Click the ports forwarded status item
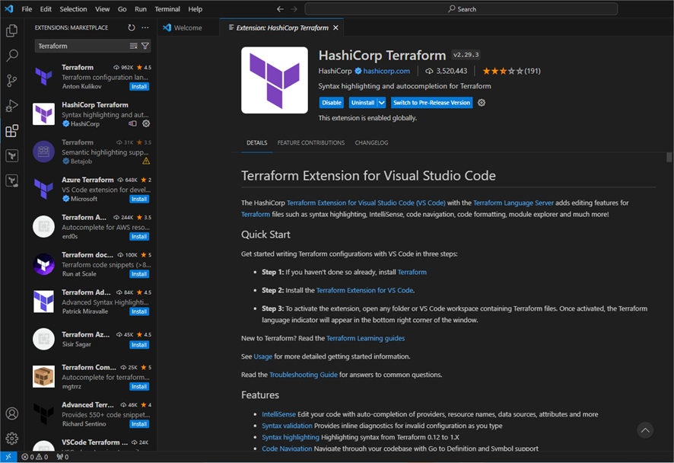The width and height of the screenshot is (674, 463). pyautogui.click(x=62, y=457)
